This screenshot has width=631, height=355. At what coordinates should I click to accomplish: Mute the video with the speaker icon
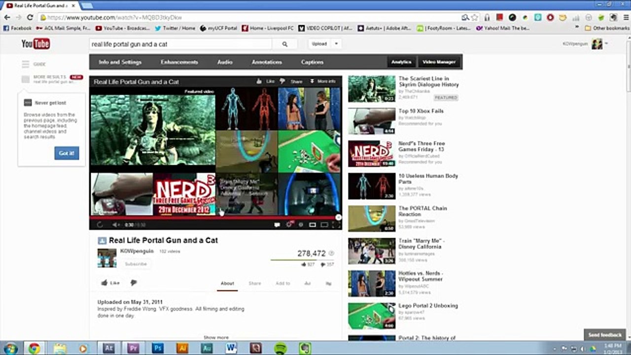tap(115, 225)
